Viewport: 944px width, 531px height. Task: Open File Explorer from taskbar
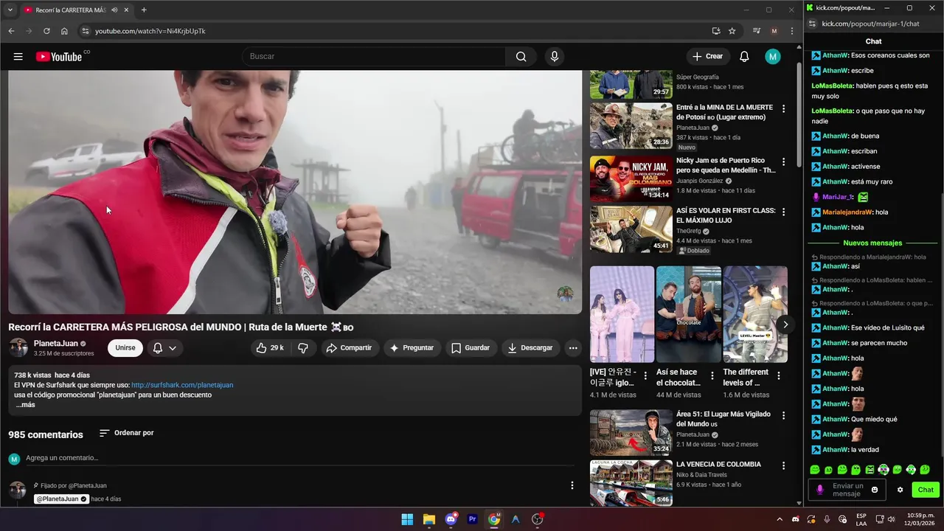click(428, 519)
